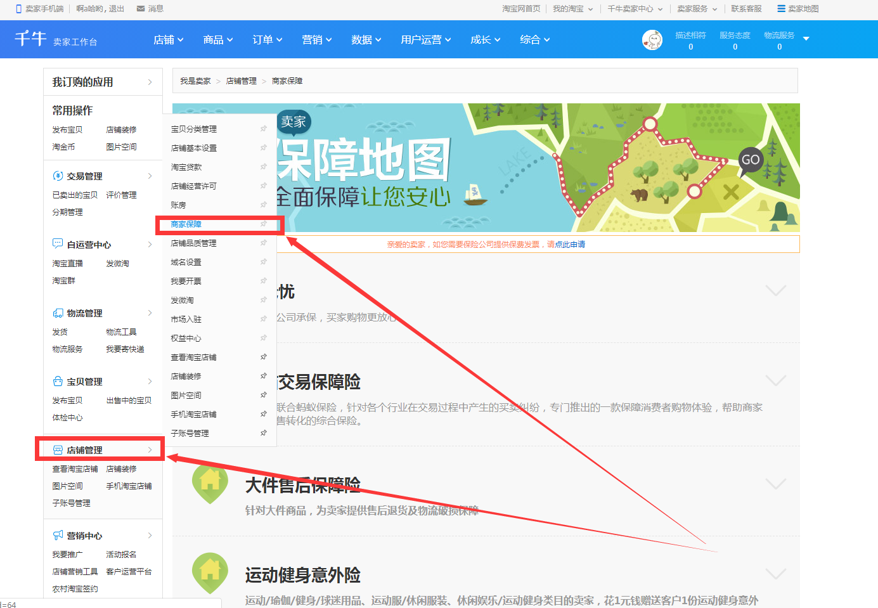The height and width of the screenshot is (608, 878).
Task: Open 联系客服 link
Action: 746,9
